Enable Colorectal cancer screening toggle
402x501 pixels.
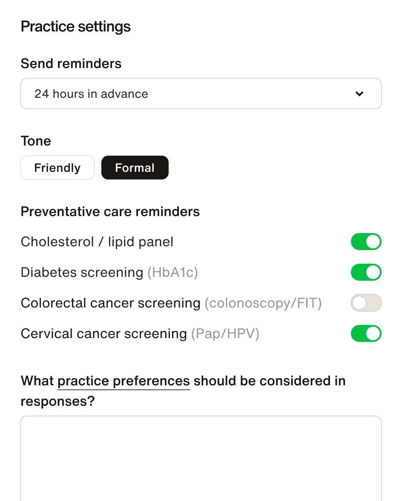click(x=366, y=303)
